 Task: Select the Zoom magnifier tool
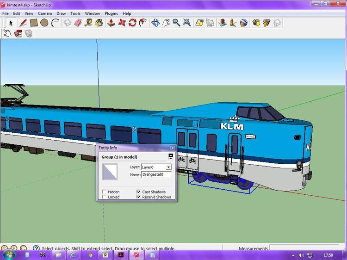tap(176, 23)
